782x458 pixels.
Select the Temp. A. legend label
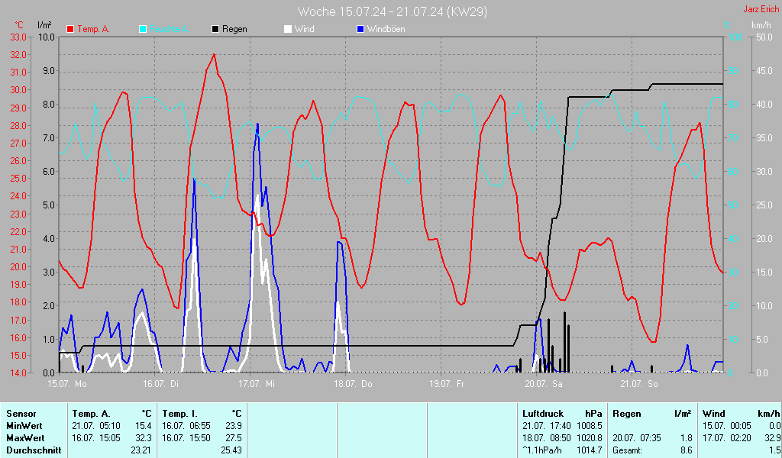coord(93,30)
